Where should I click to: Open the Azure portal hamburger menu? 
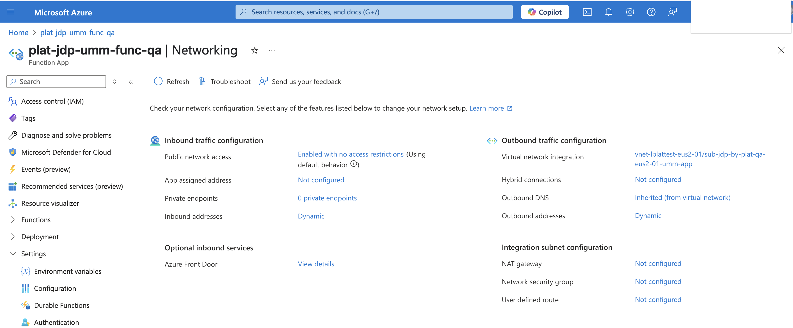[11, 12]
